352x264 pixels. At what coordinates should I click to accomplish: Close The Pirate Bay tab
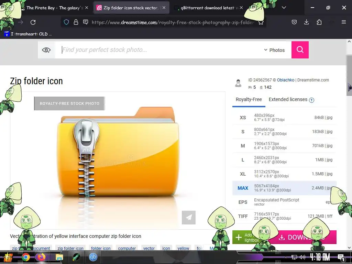click(x=87, y=8)
